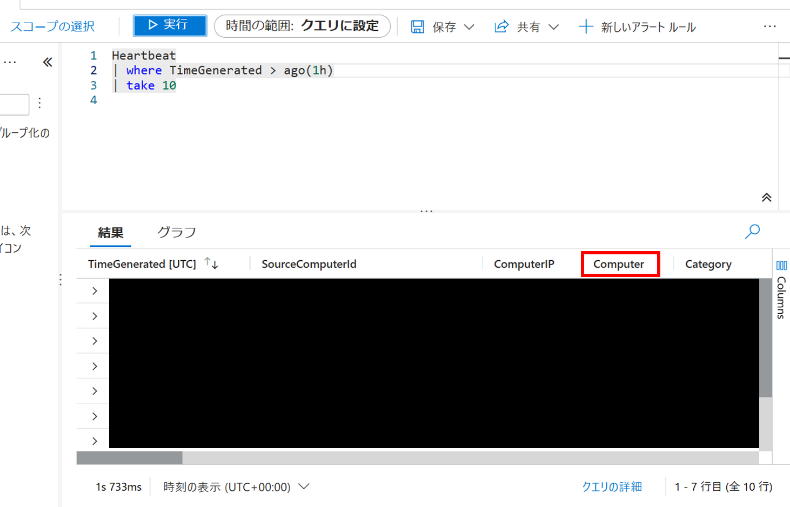Expand the seventh result row
790x507 pixels.
click(95, 441)
